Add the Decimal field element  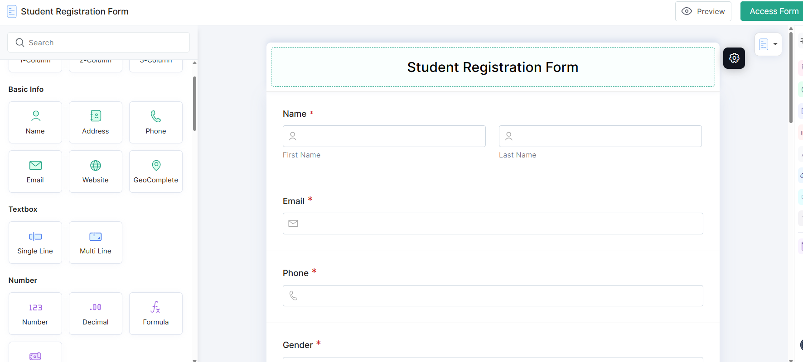click(96, 314)
